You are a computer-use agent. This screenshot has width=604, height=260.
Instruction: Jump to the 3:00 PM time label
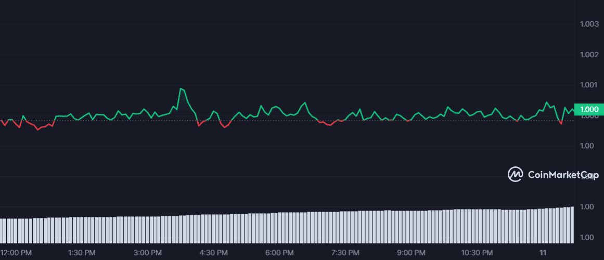148,253
